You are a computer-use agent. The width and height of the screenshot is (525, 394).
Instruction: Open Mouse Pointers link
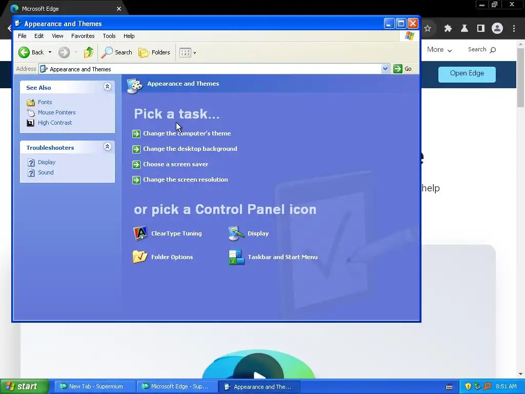[56, 112]
